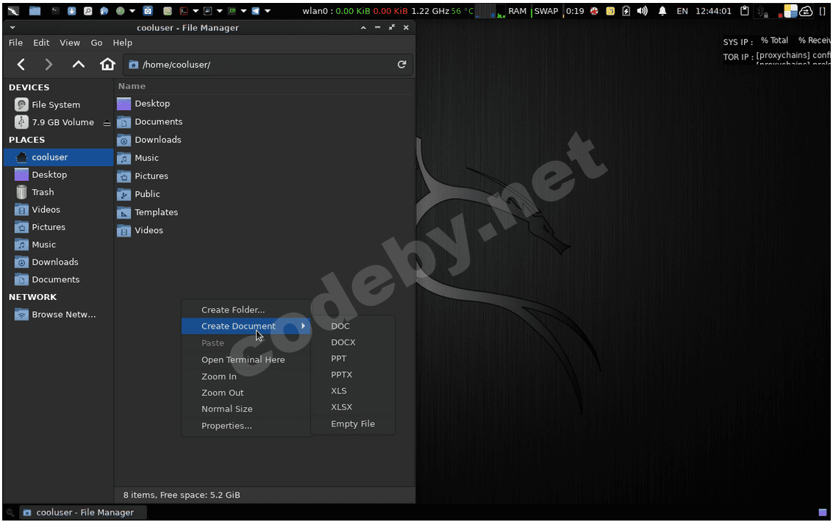Create a DOCX document
The width and height of the screenshot is (833, 522).
(354, 342)
